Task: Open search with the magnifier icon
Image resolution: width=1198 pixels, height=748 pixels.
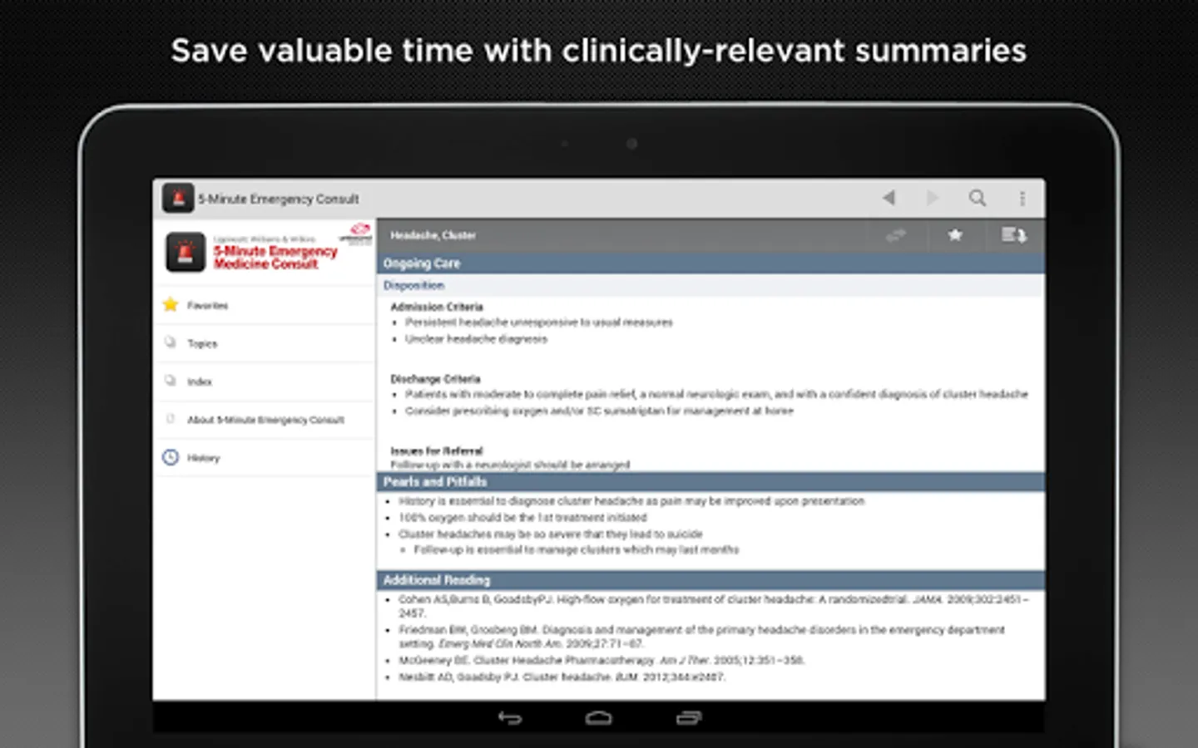Action: tap(978, 198)
